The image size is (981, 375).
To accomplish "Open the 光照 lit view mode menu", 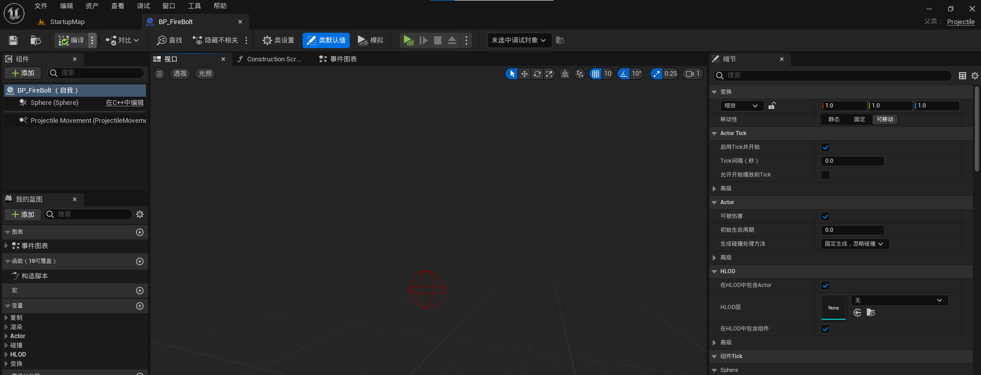I will coord(205,74).
